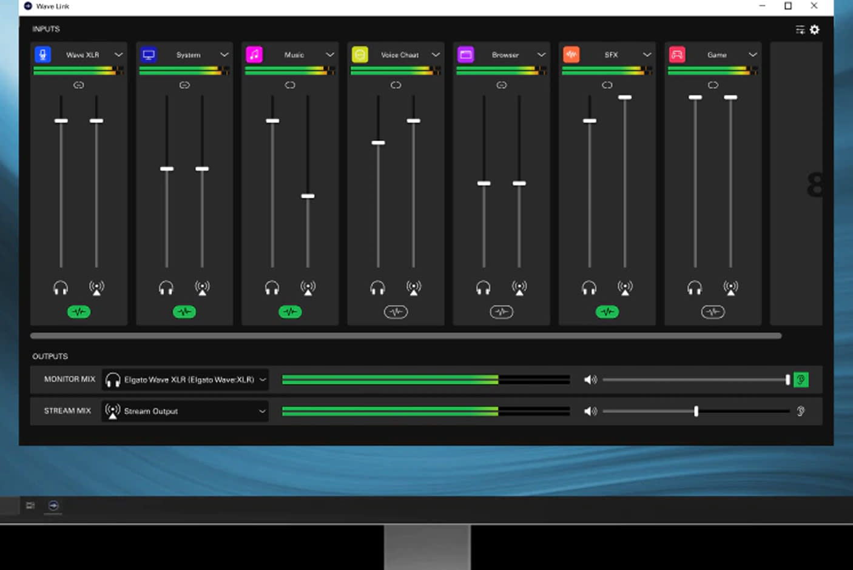853x570 pixels.
Task: Click the red Game channel icon
Action: tap(677, 55)
